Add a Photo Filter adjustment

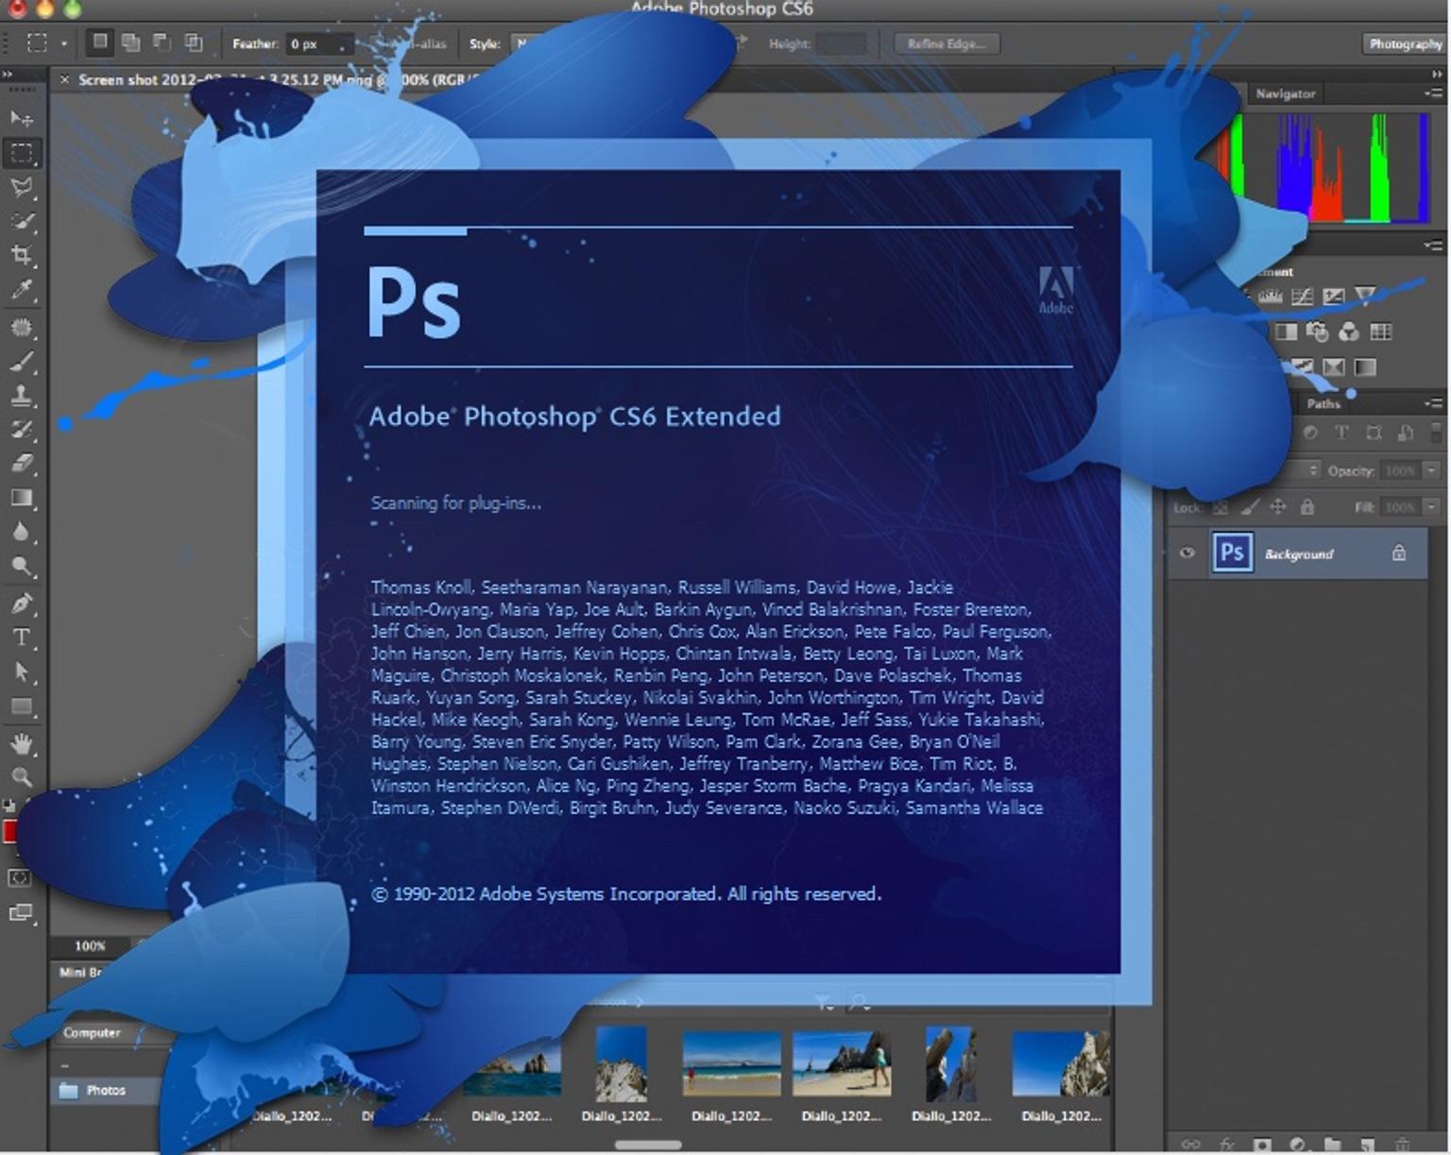1317,331
